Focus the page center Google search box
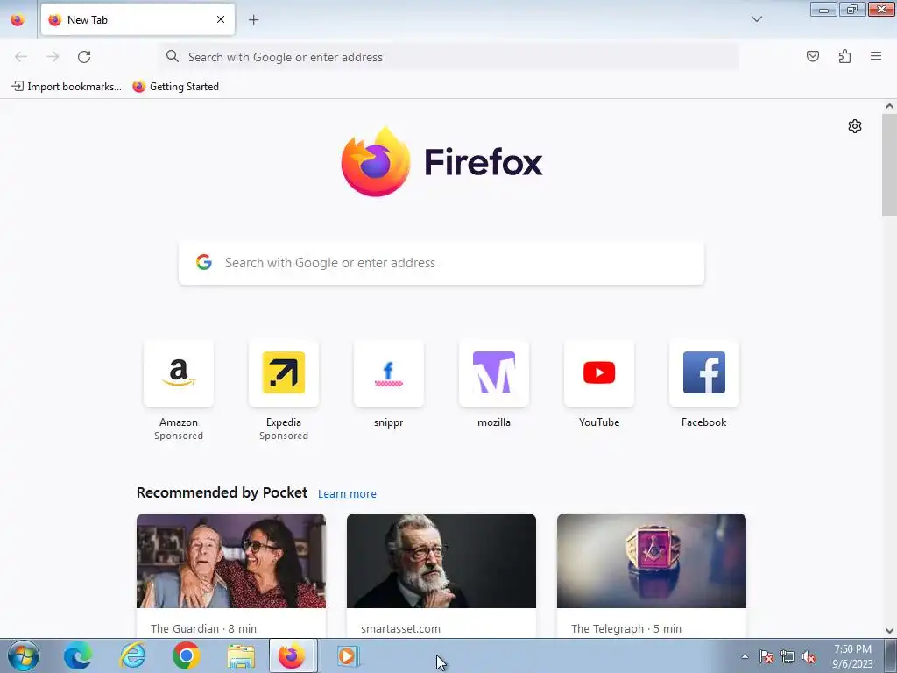 441,263
